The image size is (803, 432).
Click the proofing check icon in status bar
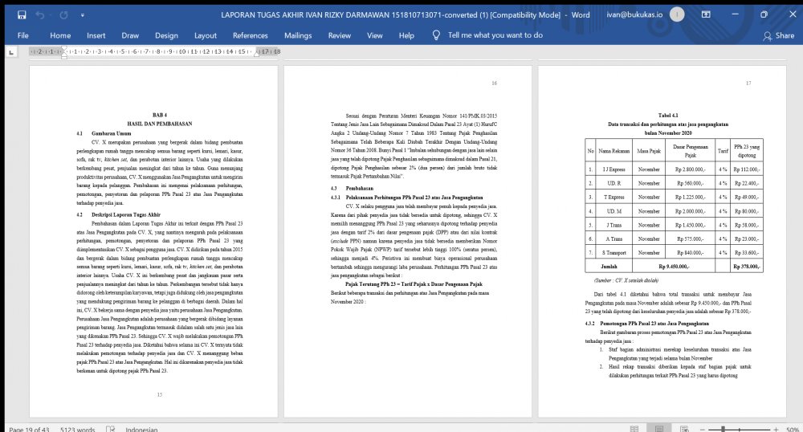(111, 429)
